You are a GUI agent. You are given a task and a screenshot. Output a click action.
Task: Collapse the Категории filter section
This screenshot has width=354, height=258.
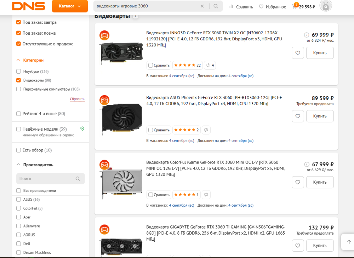pyautogui.click(x=18, y=60)
